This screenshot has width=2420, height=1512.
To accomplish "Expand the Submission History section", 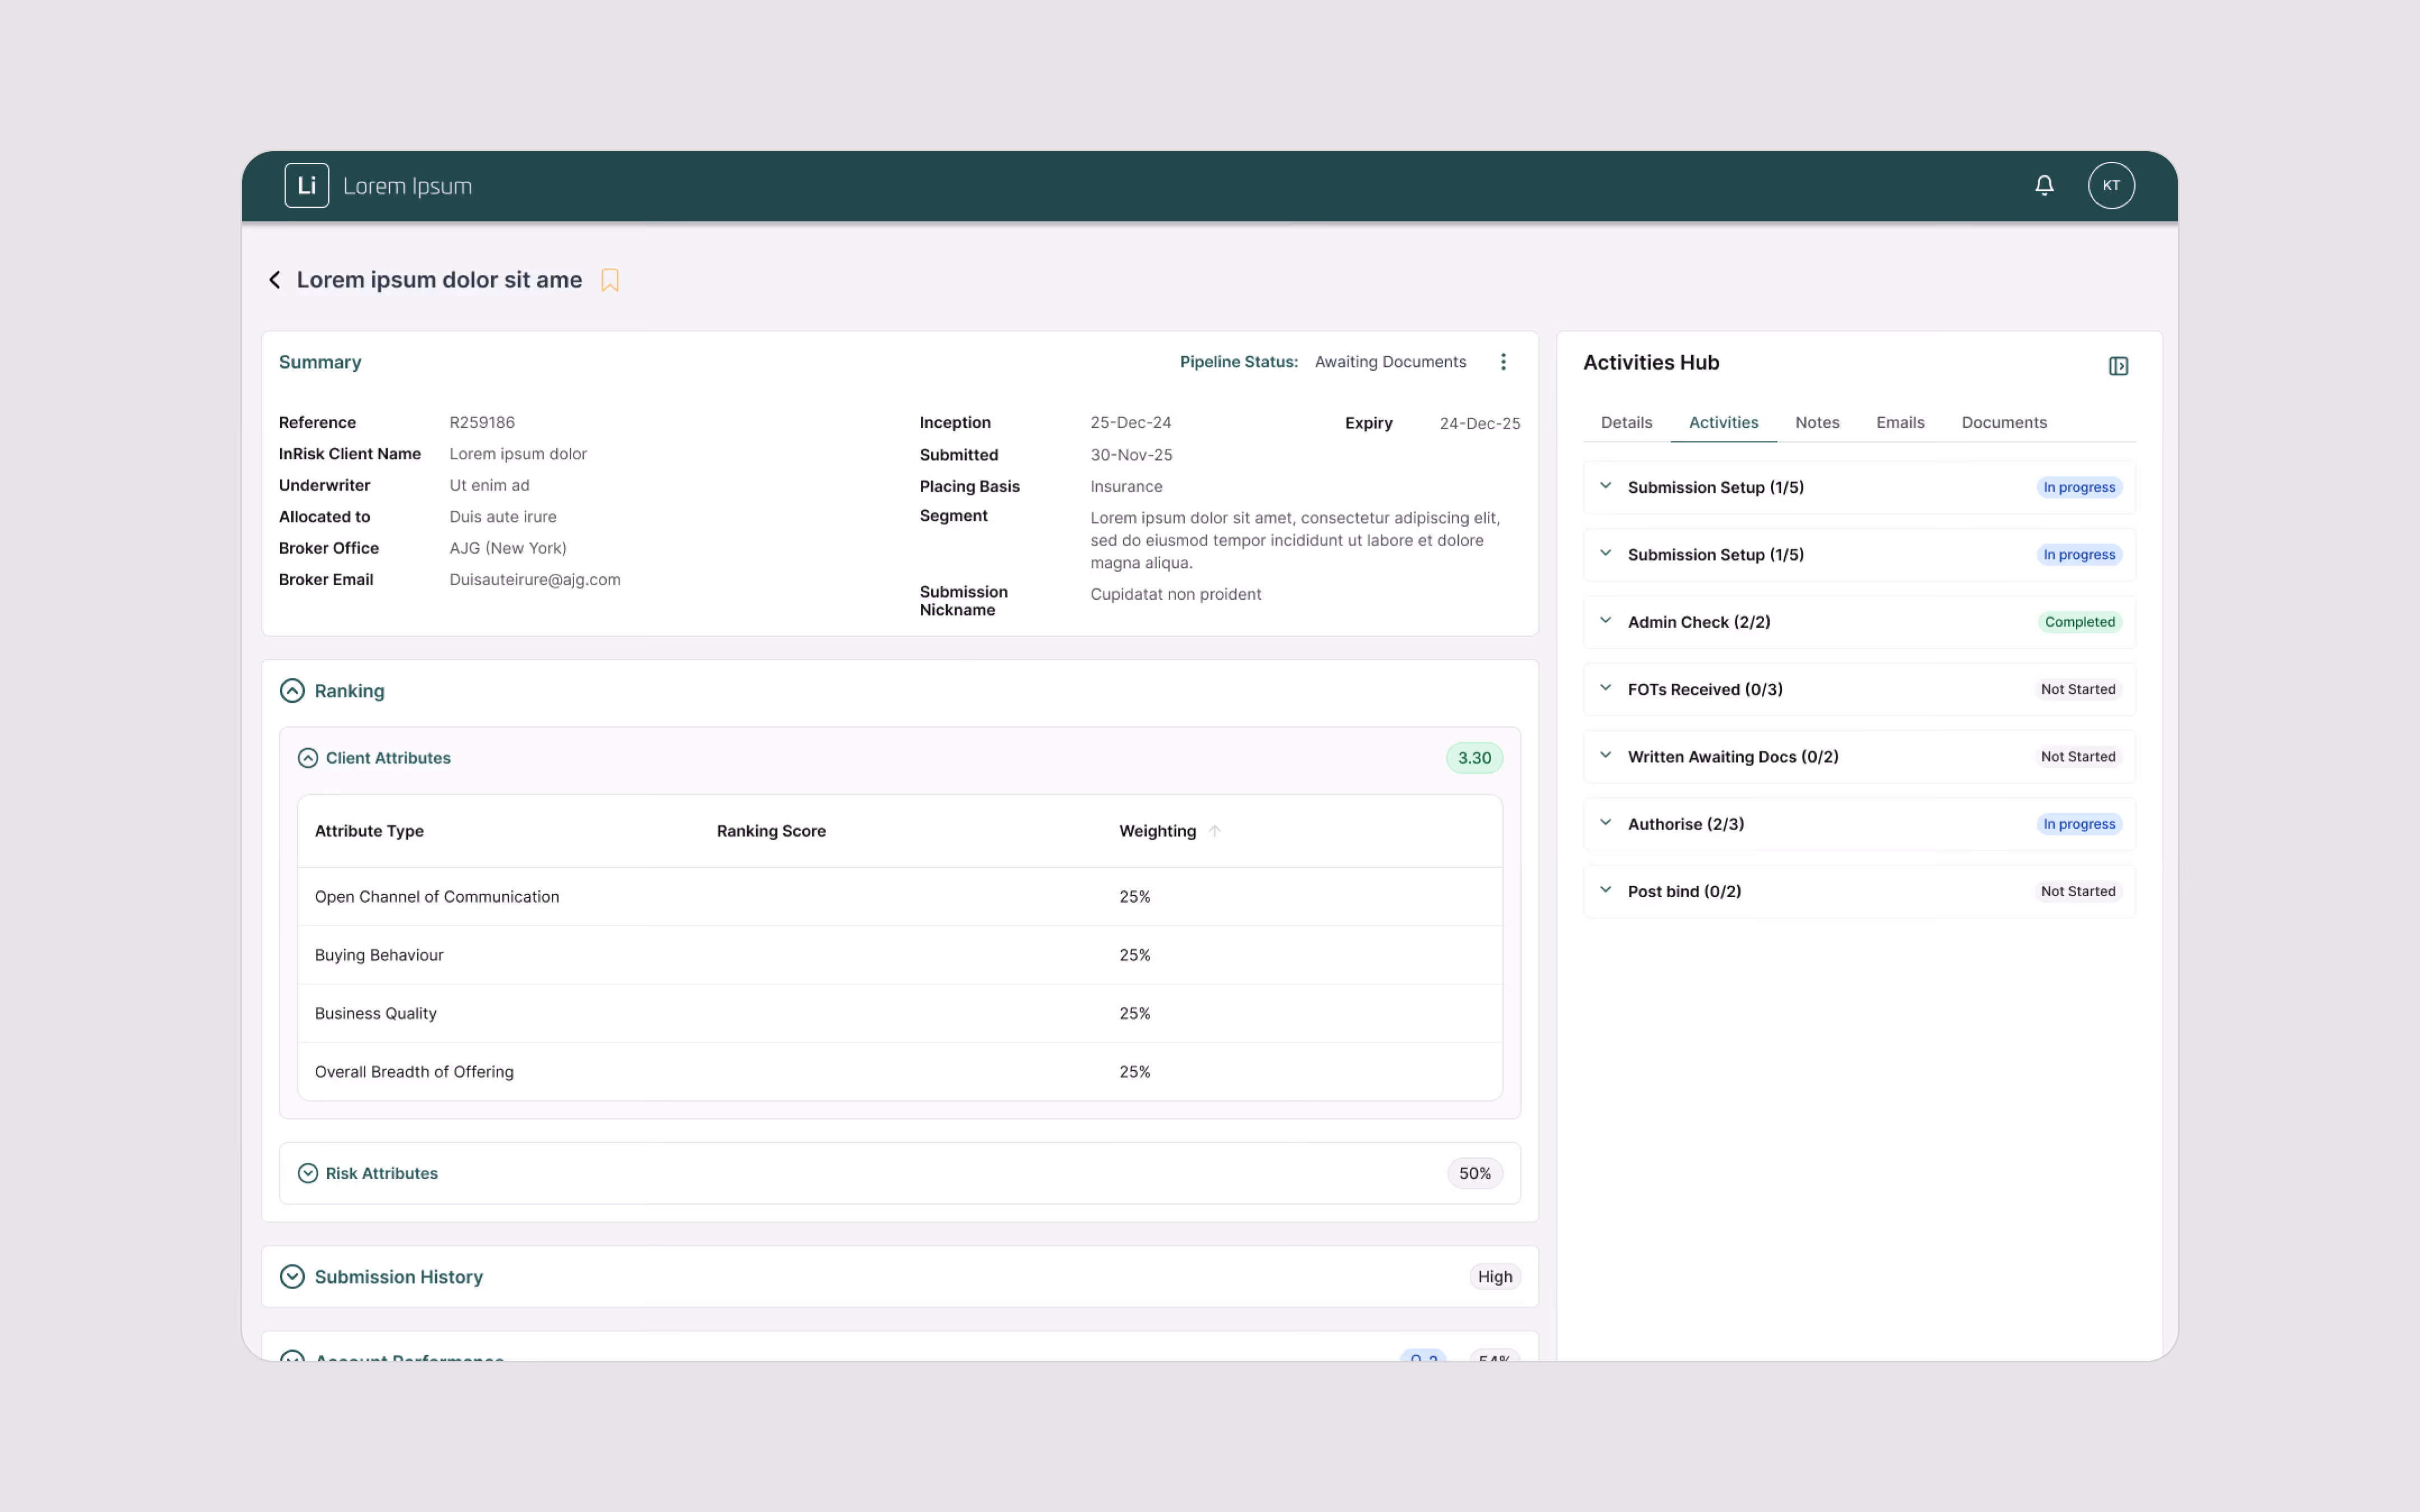I will point(292,1277).
